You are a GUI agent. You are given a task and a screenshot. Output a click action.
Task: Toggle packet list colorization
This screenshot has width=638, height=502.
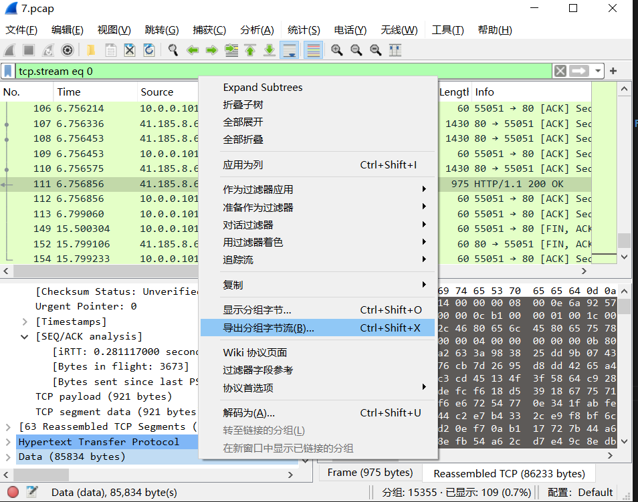[x=313, y=50]
